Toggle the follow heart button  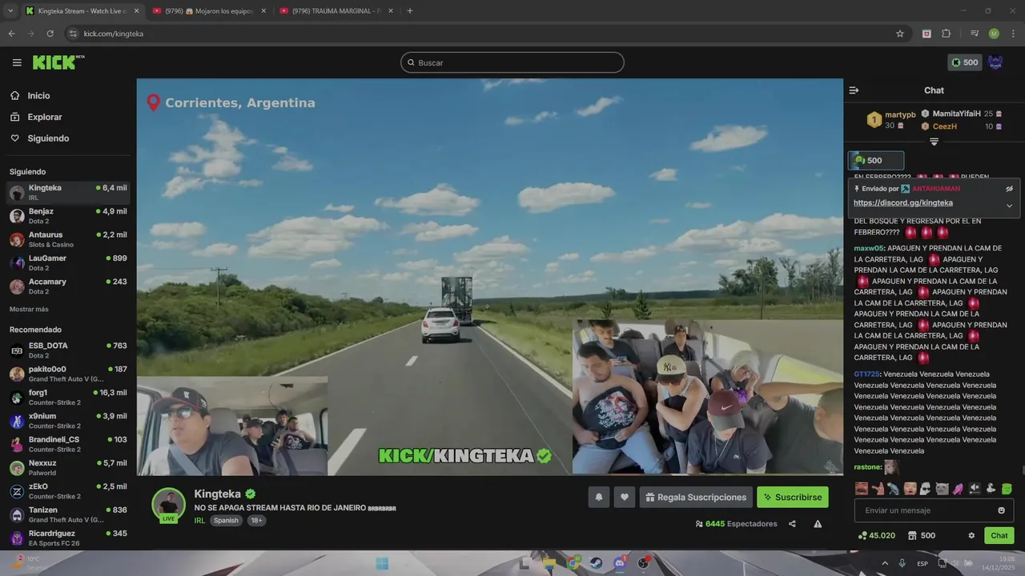[x=625, y=497]
